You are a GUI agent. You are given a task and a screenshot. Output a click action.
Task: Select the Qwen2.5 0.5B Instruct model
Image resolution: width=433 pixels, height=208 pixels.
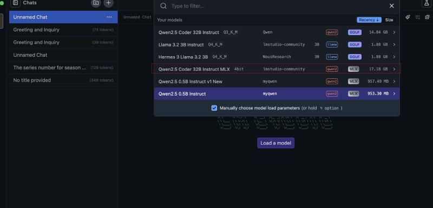click(277, 93)
